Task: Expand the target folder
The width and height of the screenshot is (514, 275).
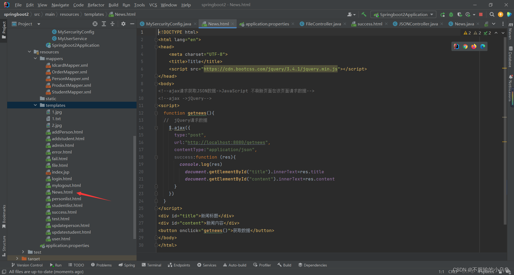Action: click(x=17, y=258)
